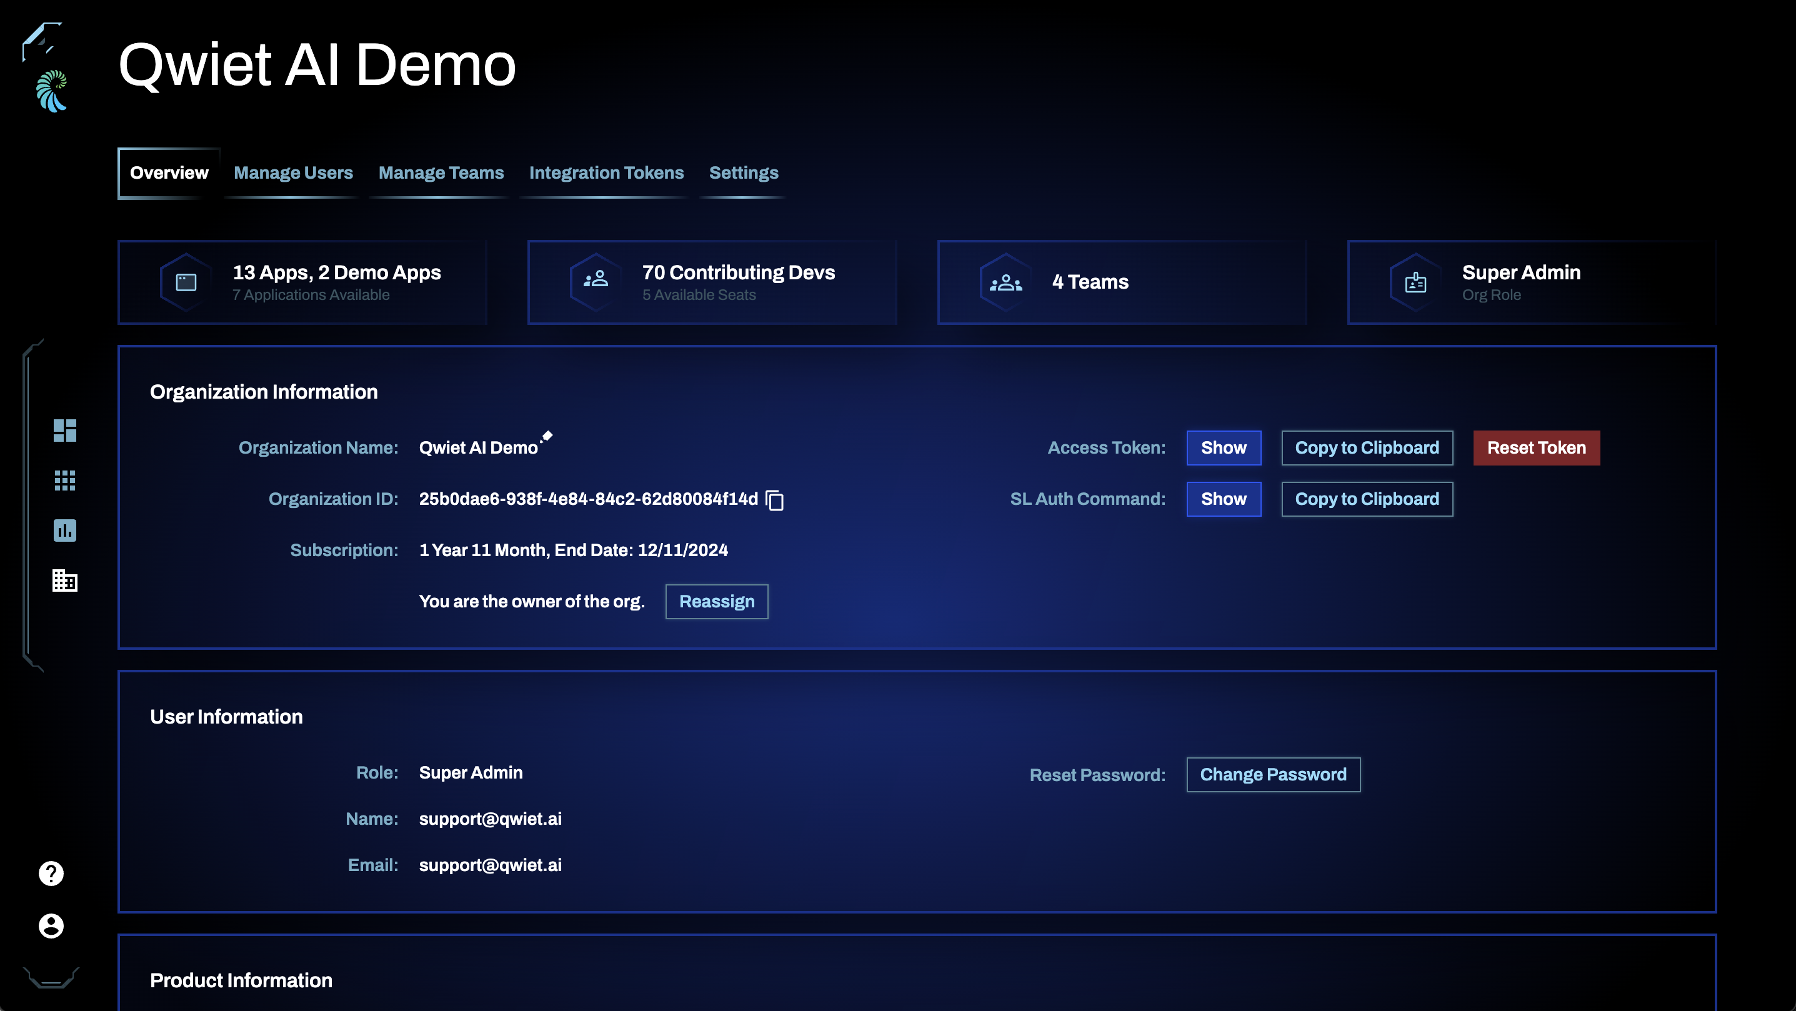Show the SL Auth Command
Image resolution: width=1796 pixels, height=1011 pixels.
(x=1224, y=499)
